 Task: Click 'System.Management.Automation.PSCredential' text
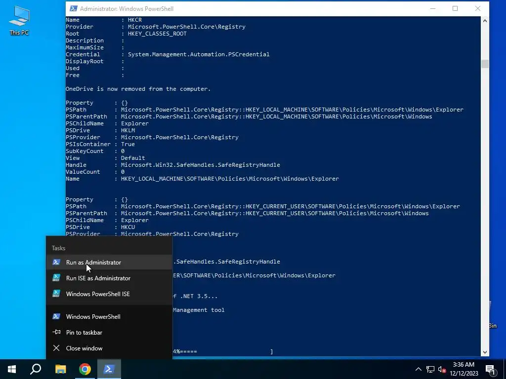click(x=199, y=54)
